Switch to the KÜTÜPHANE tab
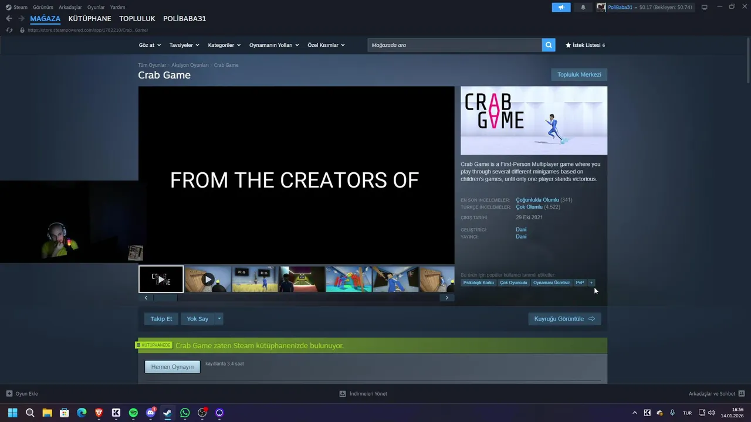 pos(90,19)
